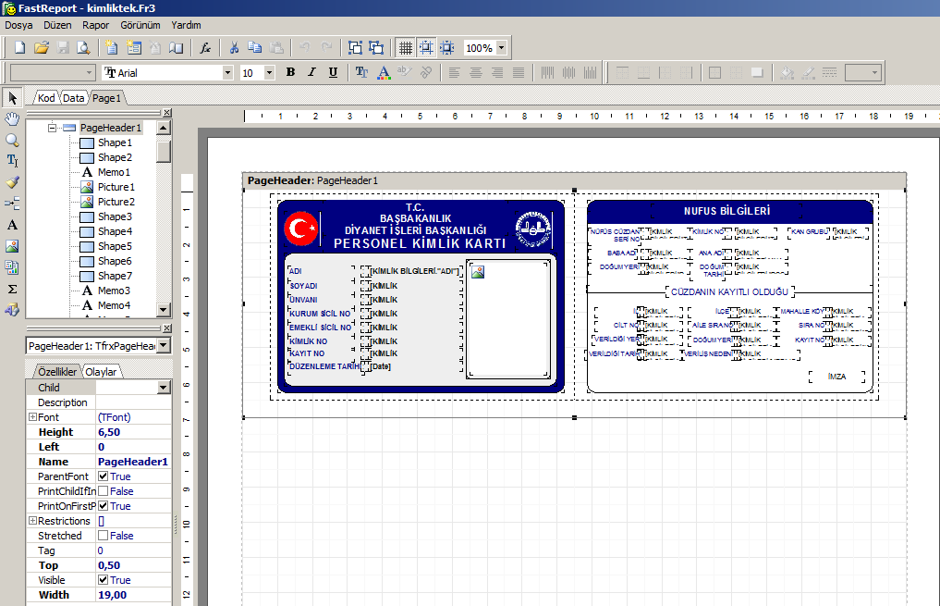Open page settings book icon
This screenshot has width=940, height=606.
[177, 48]
